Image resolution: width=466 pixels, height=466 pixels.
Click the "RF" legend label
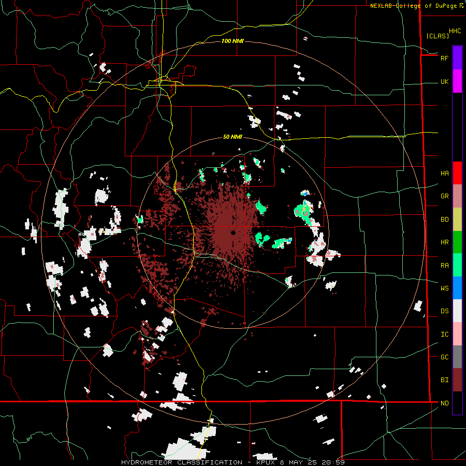click(444, 58)
